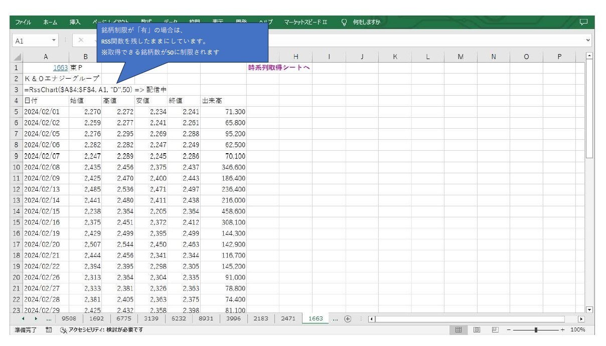This screenshot has width=606, height=346.
Task: Show more sheets via the right ellipsis
Action: coord(336,319)
